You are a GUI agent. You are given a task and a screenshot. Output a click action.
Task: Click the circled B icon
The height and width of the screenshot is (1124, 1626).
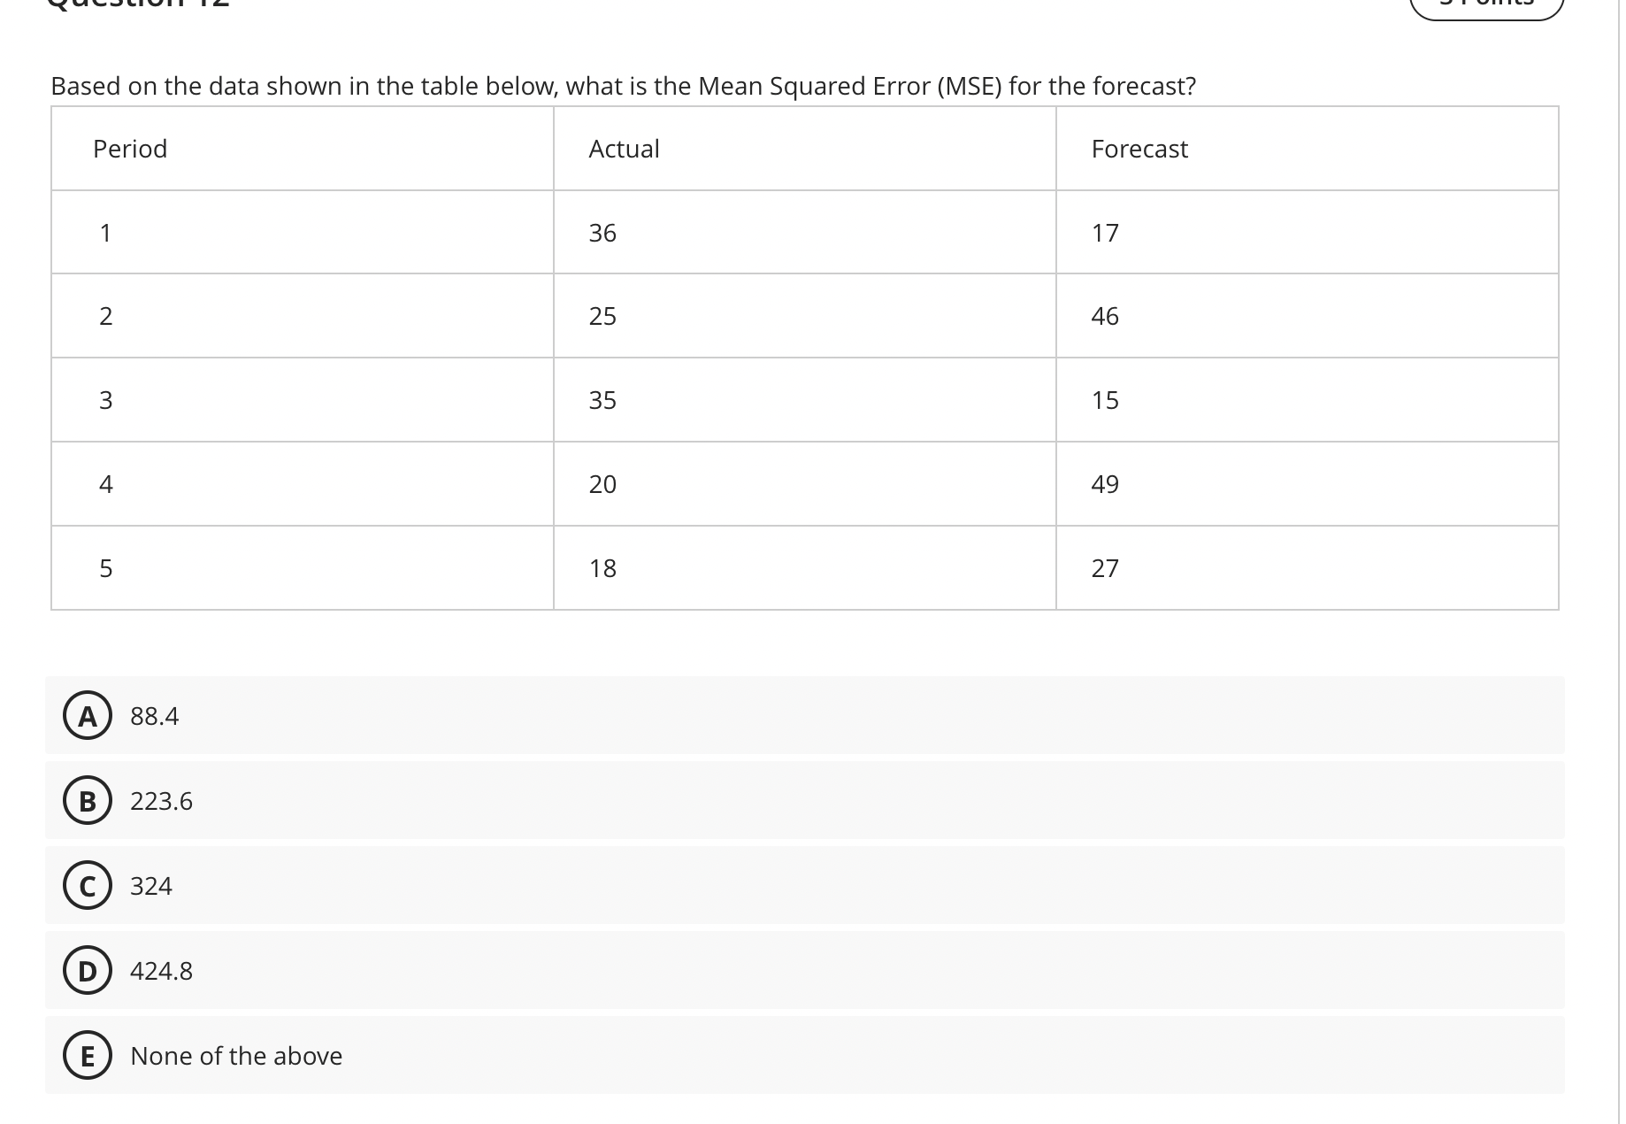[87, 801]
